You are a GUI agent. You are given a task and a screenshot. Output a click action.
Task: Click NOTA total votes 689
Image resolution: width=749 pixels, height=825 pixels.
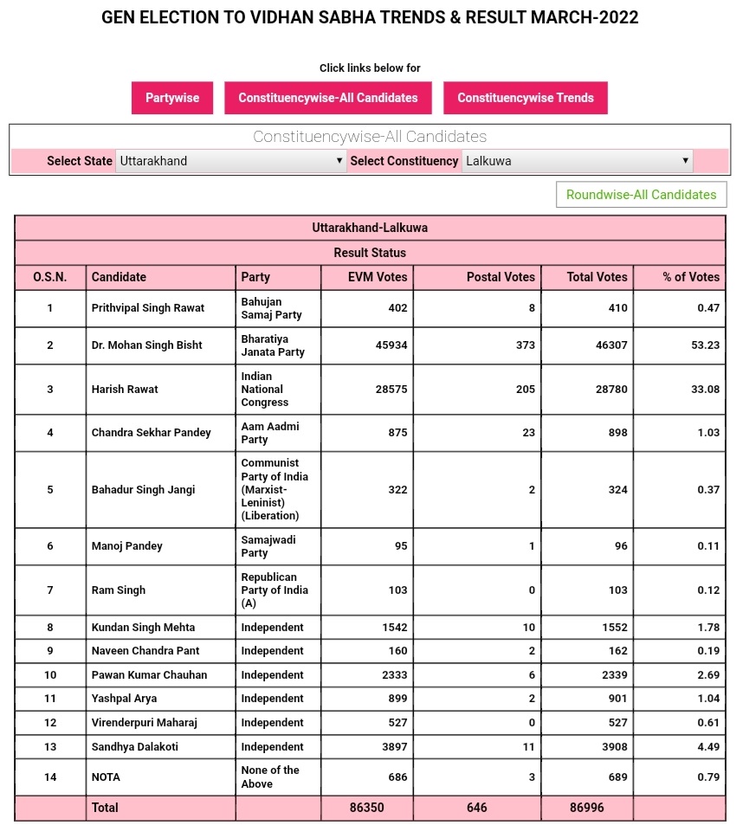(618, 777)
